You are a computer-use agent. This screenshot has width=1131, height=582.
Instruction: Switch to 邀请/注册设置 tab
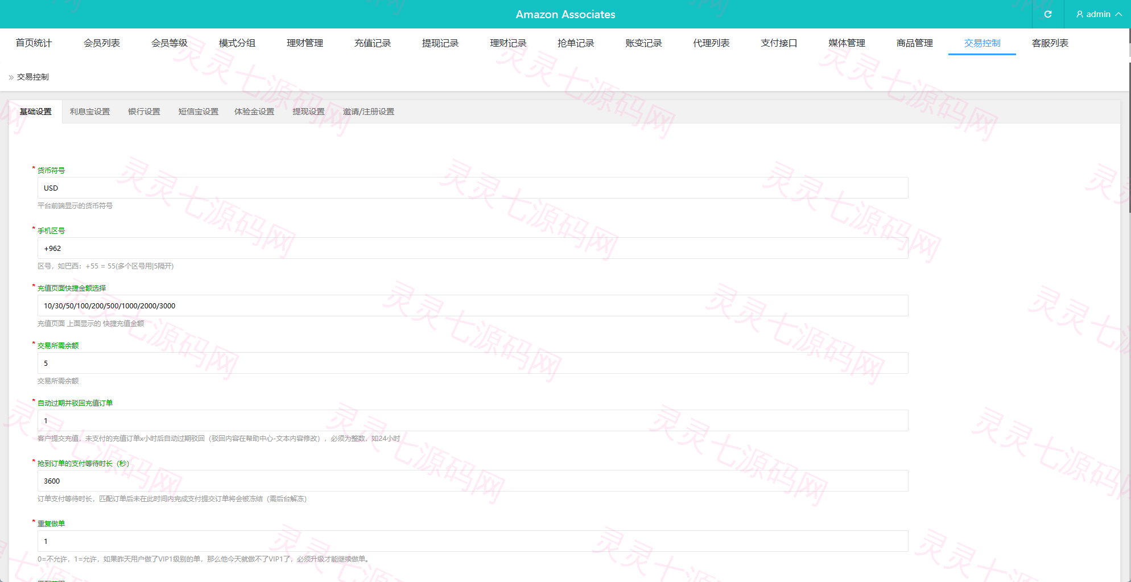click(368, 112)
